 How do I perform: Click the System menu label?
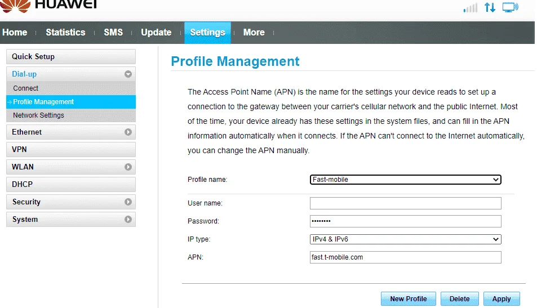(25, 220)
